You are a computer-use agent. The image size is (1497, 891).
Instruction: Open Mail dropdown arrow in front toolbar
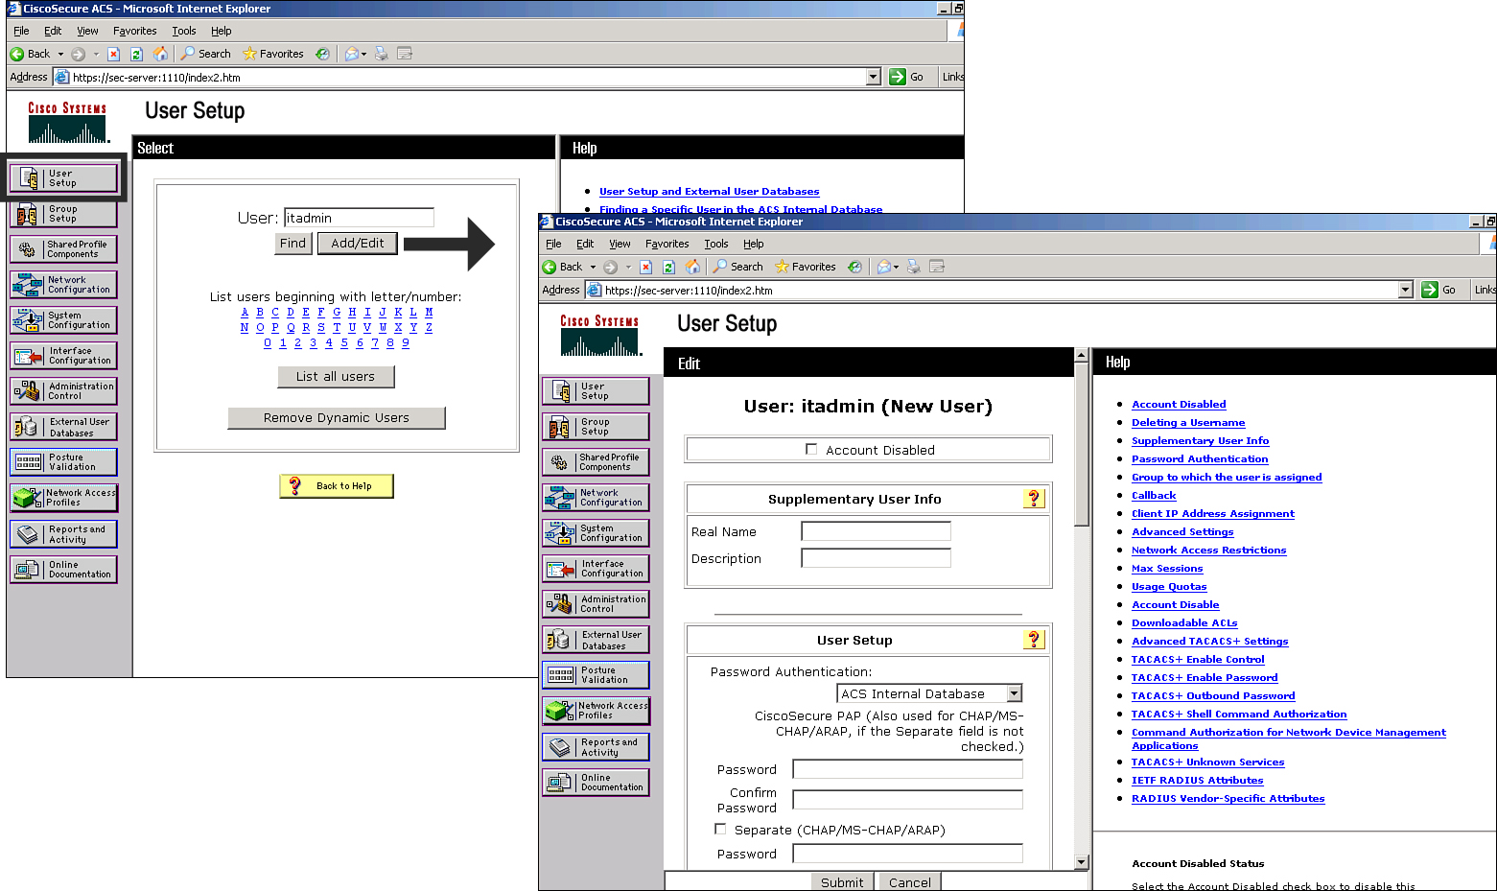(x=896, y=267)
